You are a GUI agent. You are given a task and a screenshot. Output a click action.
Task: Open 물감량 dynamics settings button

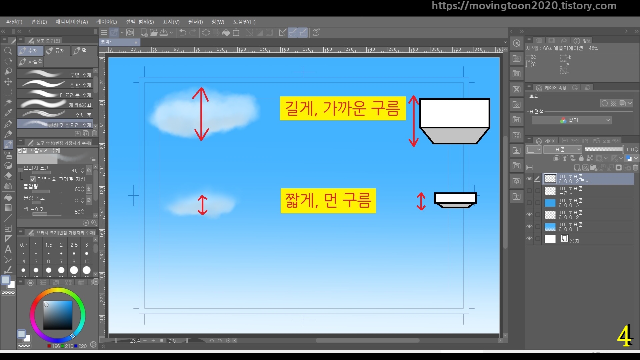(89, 189)
